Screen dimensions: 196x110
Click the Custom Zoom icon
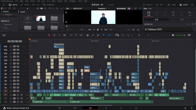128,35
